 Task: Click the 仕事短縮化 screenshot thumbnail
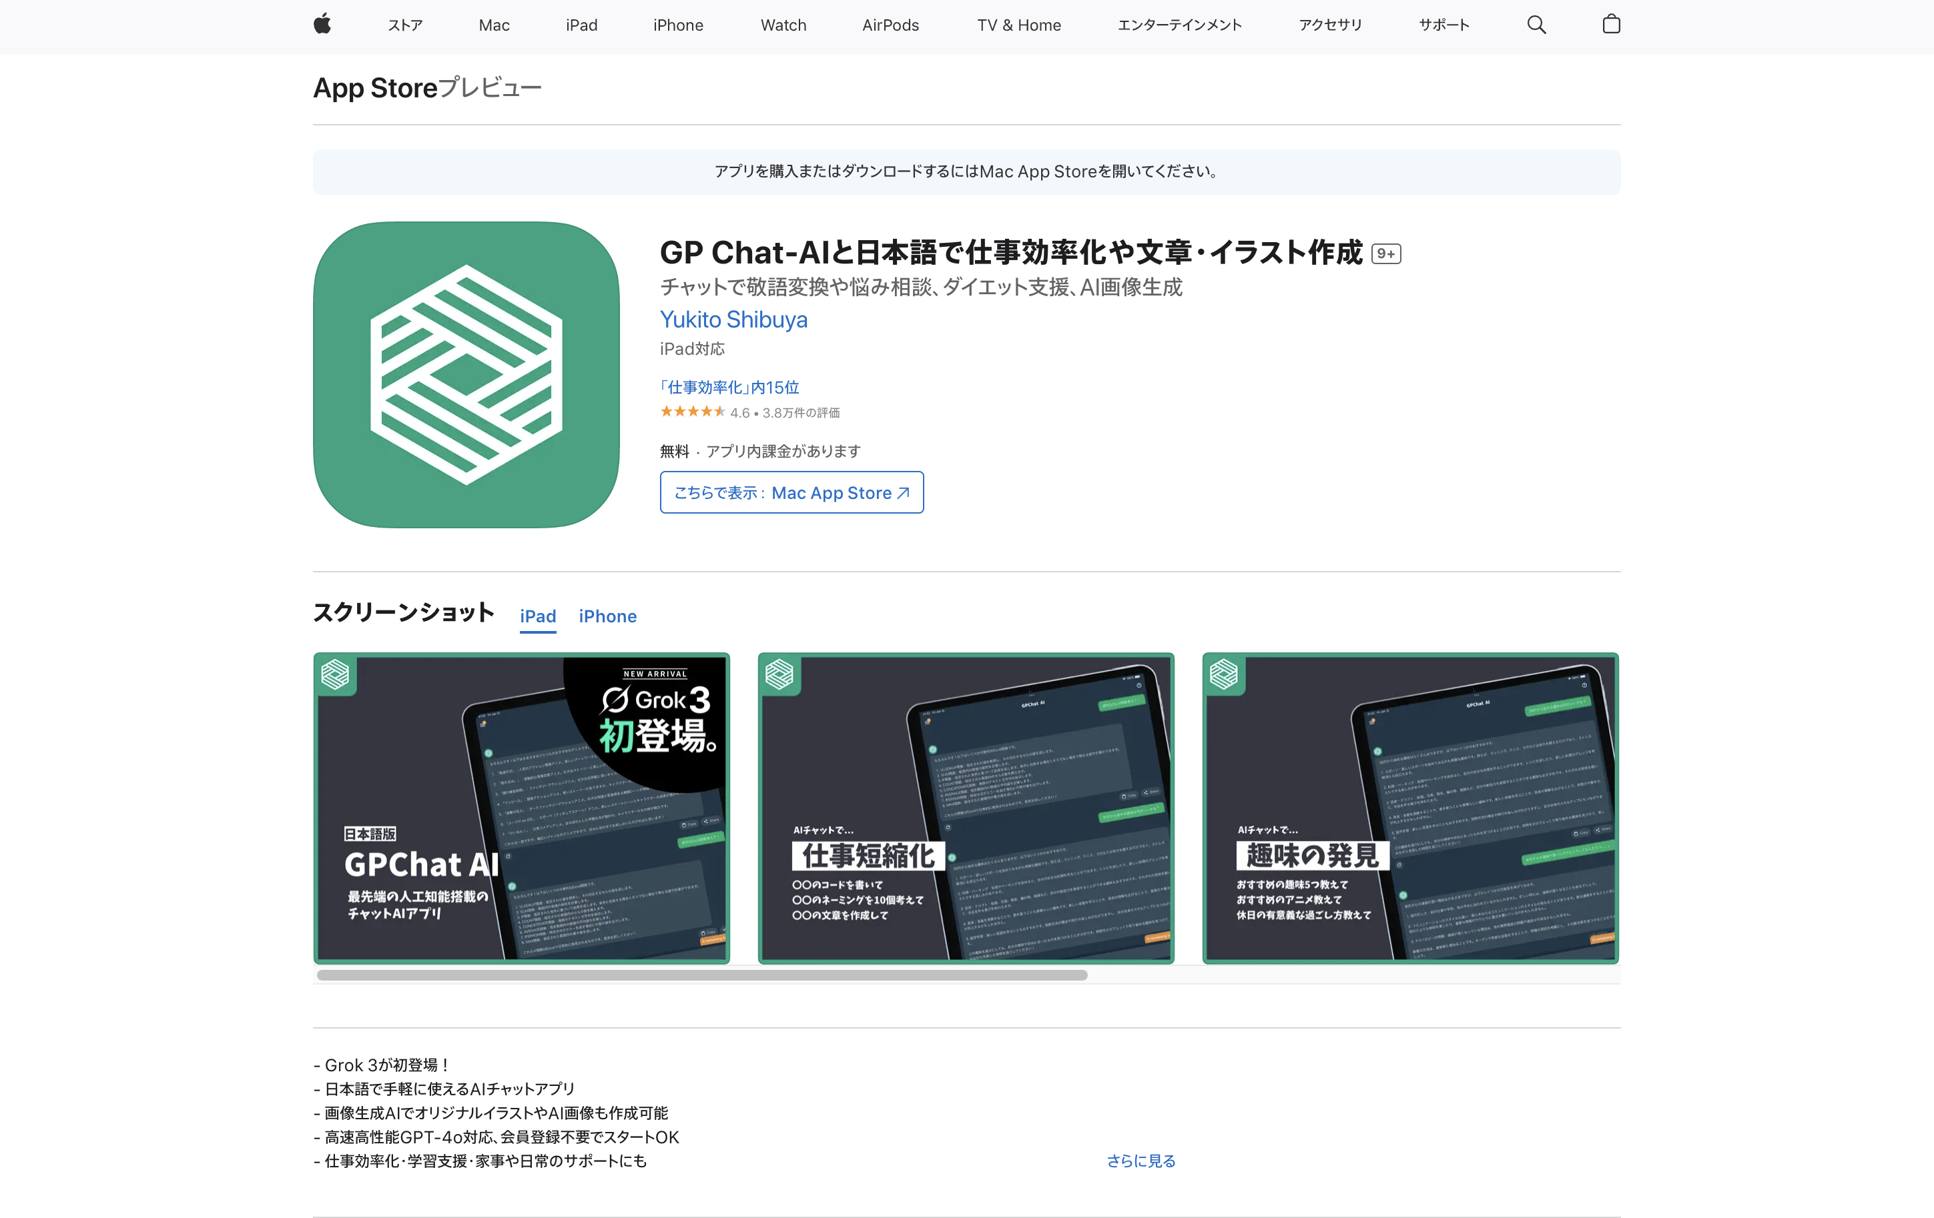click(x=966, y=807)
